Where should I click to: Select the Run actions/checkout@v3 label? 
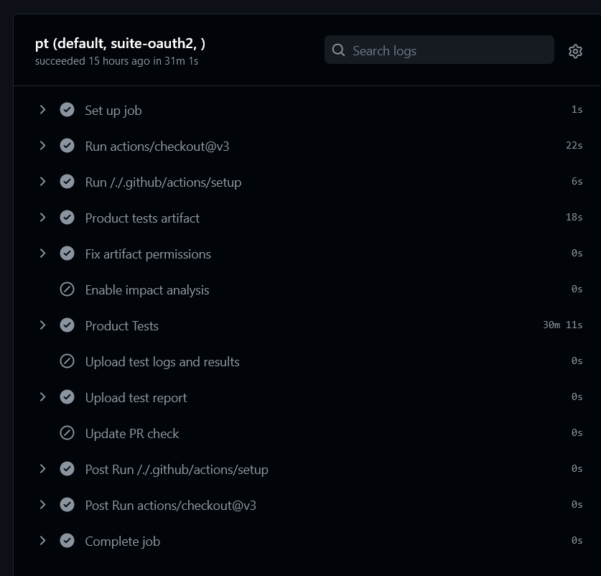(x=157, y=147)
